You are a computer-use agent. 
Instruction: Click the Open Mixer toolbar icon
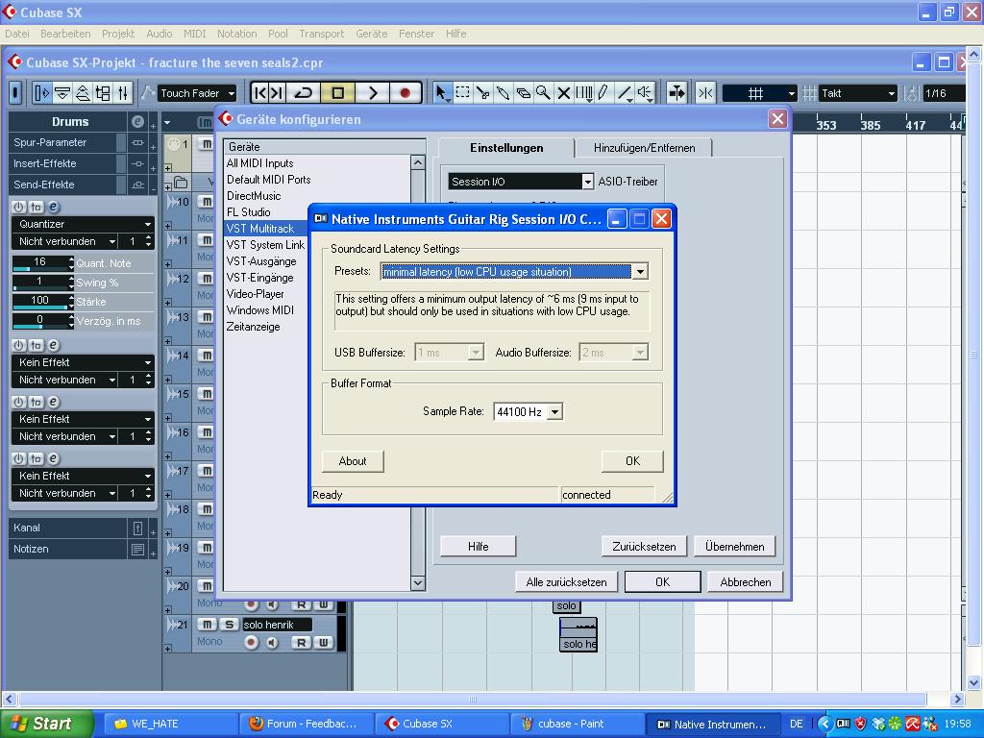pos(123,93)
